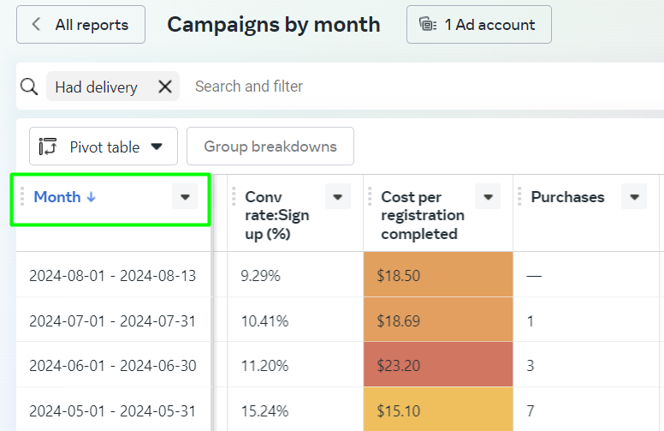Open the Month column dropdown
The image size is (664, 431).
tap(185, 196)
